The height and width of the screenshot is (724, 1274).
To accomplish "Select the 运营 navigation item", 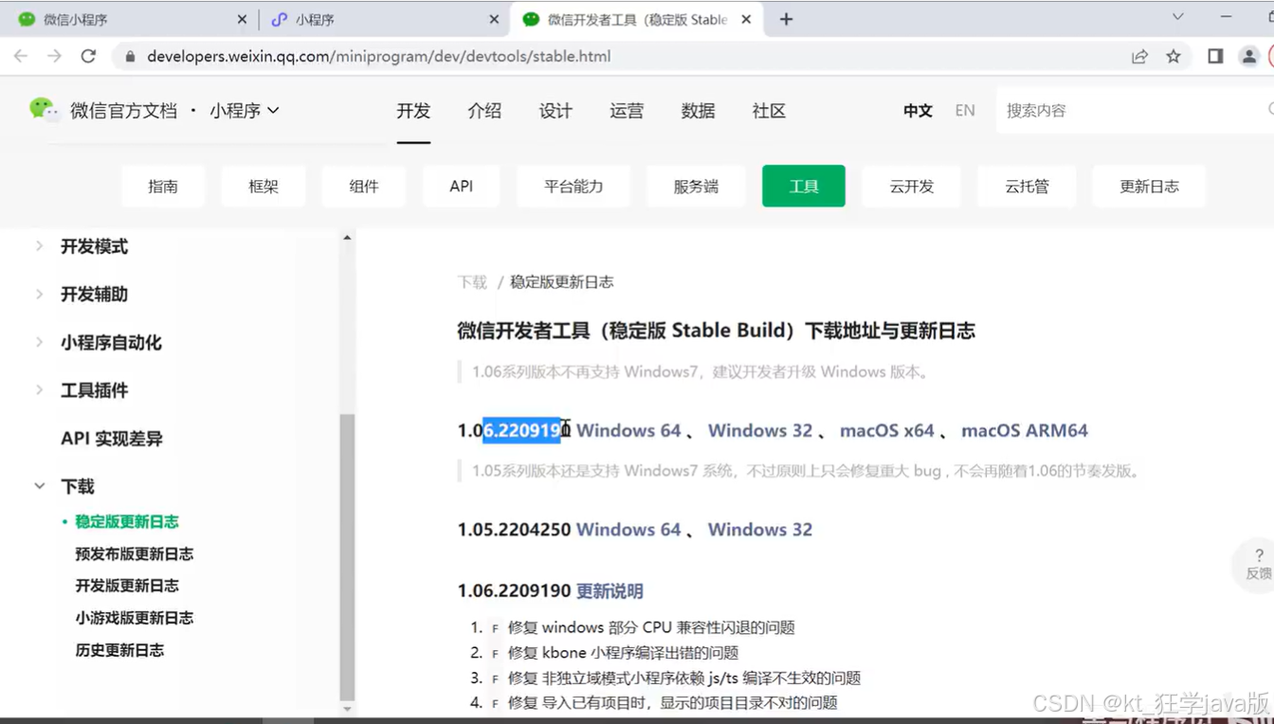I will click(627, 111).
